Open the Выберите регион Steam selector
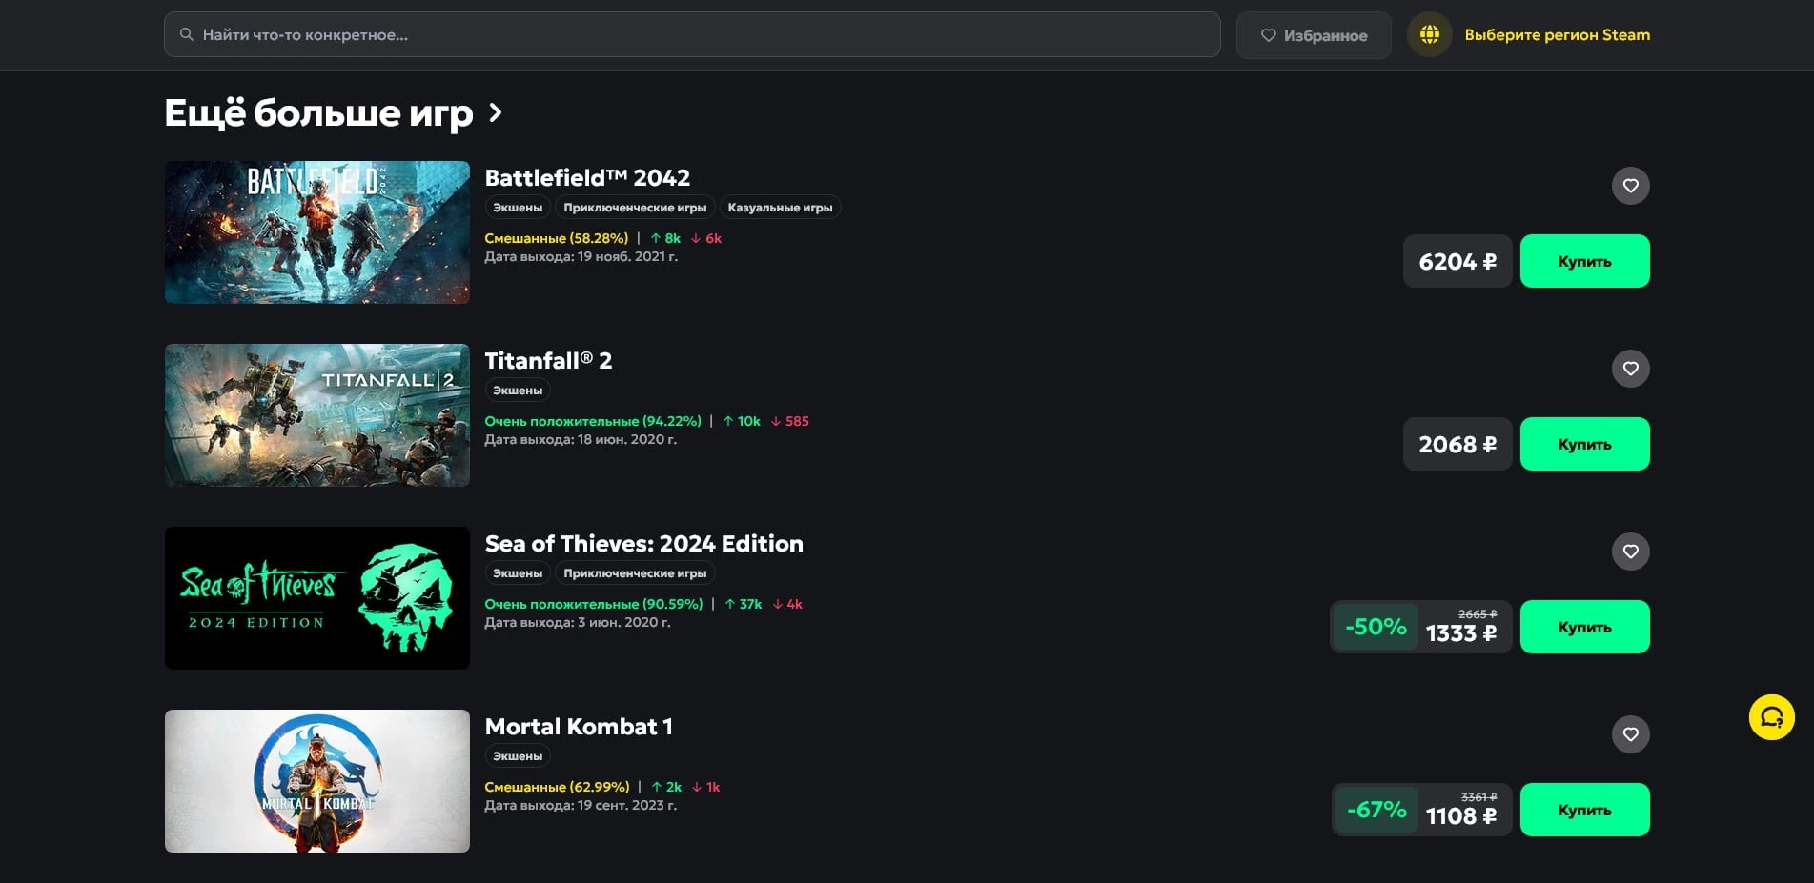Viewport: 1814px width, 883px height. click(1557, 35)
